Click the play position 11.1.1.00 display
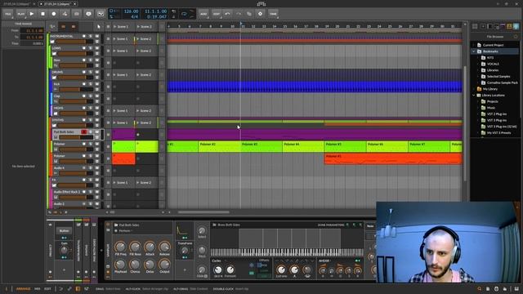The width and height of the screenshot is (523, 294). point(156,11)
